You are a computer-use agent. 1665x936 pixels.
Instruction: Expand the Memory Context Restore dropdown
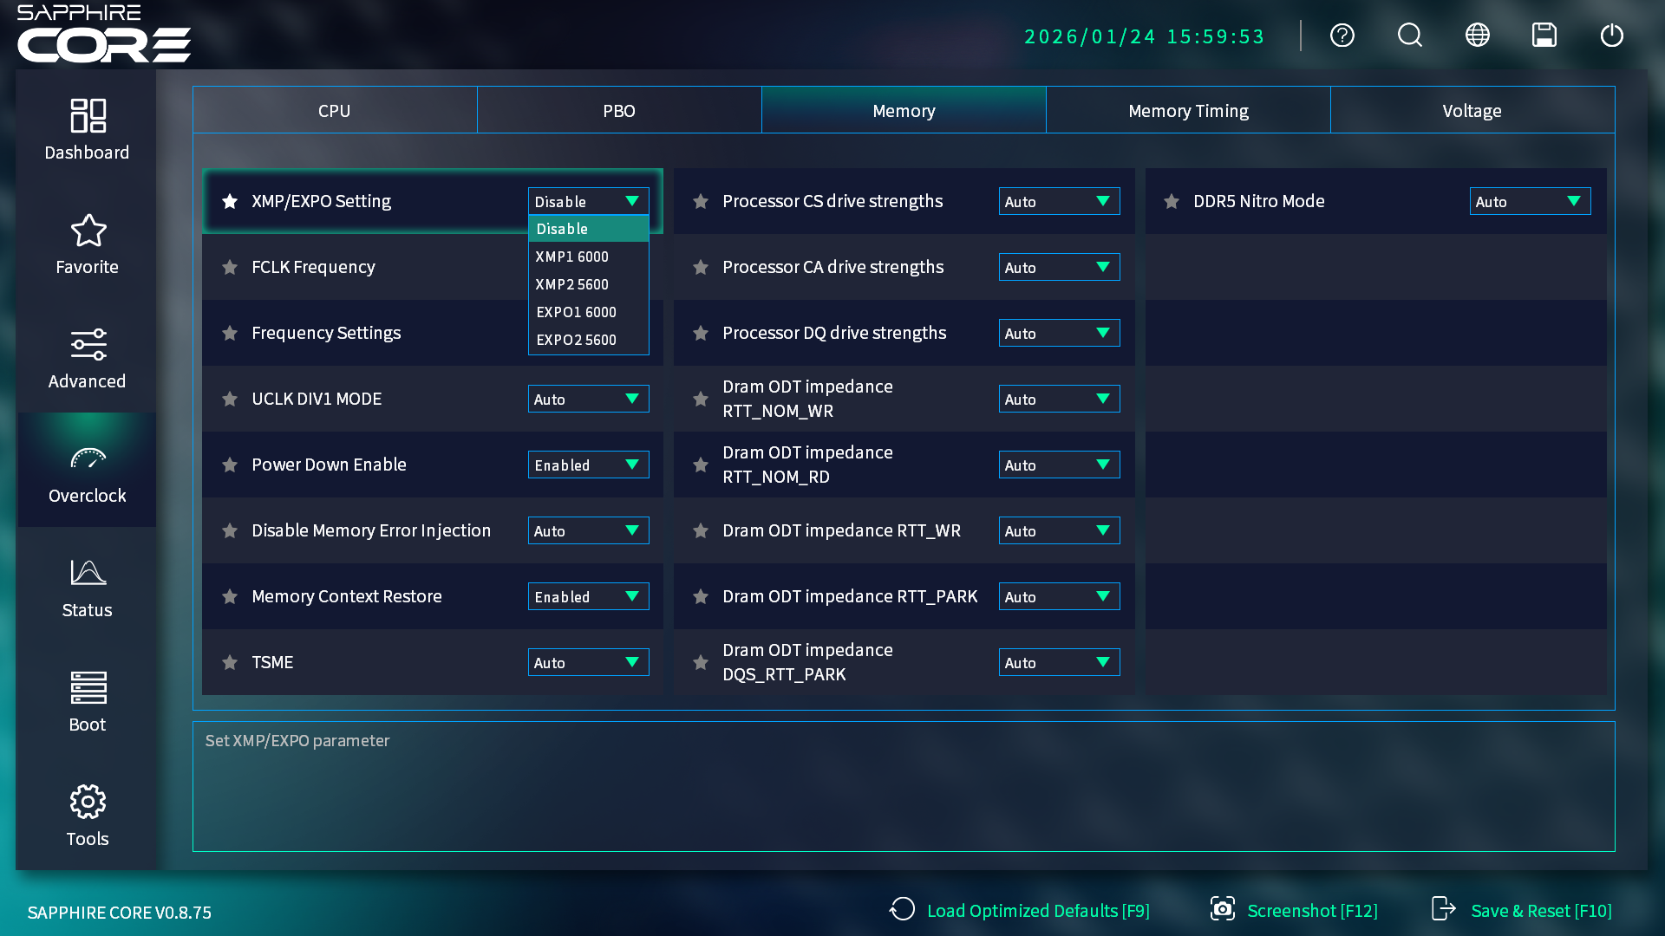tap(588, 597)
